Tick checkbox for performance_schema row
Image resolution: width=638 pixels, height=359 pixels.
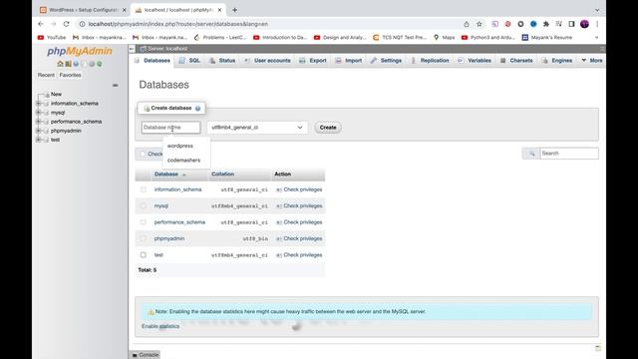144,222
